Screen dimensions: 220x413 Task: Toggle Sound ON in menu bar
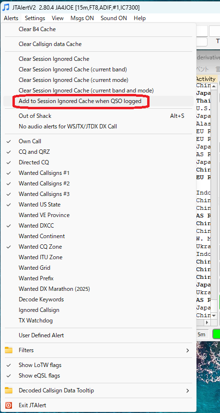[x=114, y=18]
